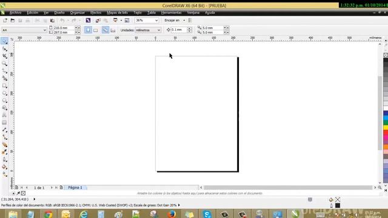Click the horizontal scrollbar track

288,188
